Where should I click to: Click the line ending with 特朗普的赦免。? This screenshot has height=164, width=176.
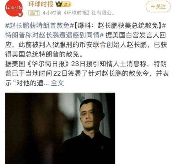44,54
